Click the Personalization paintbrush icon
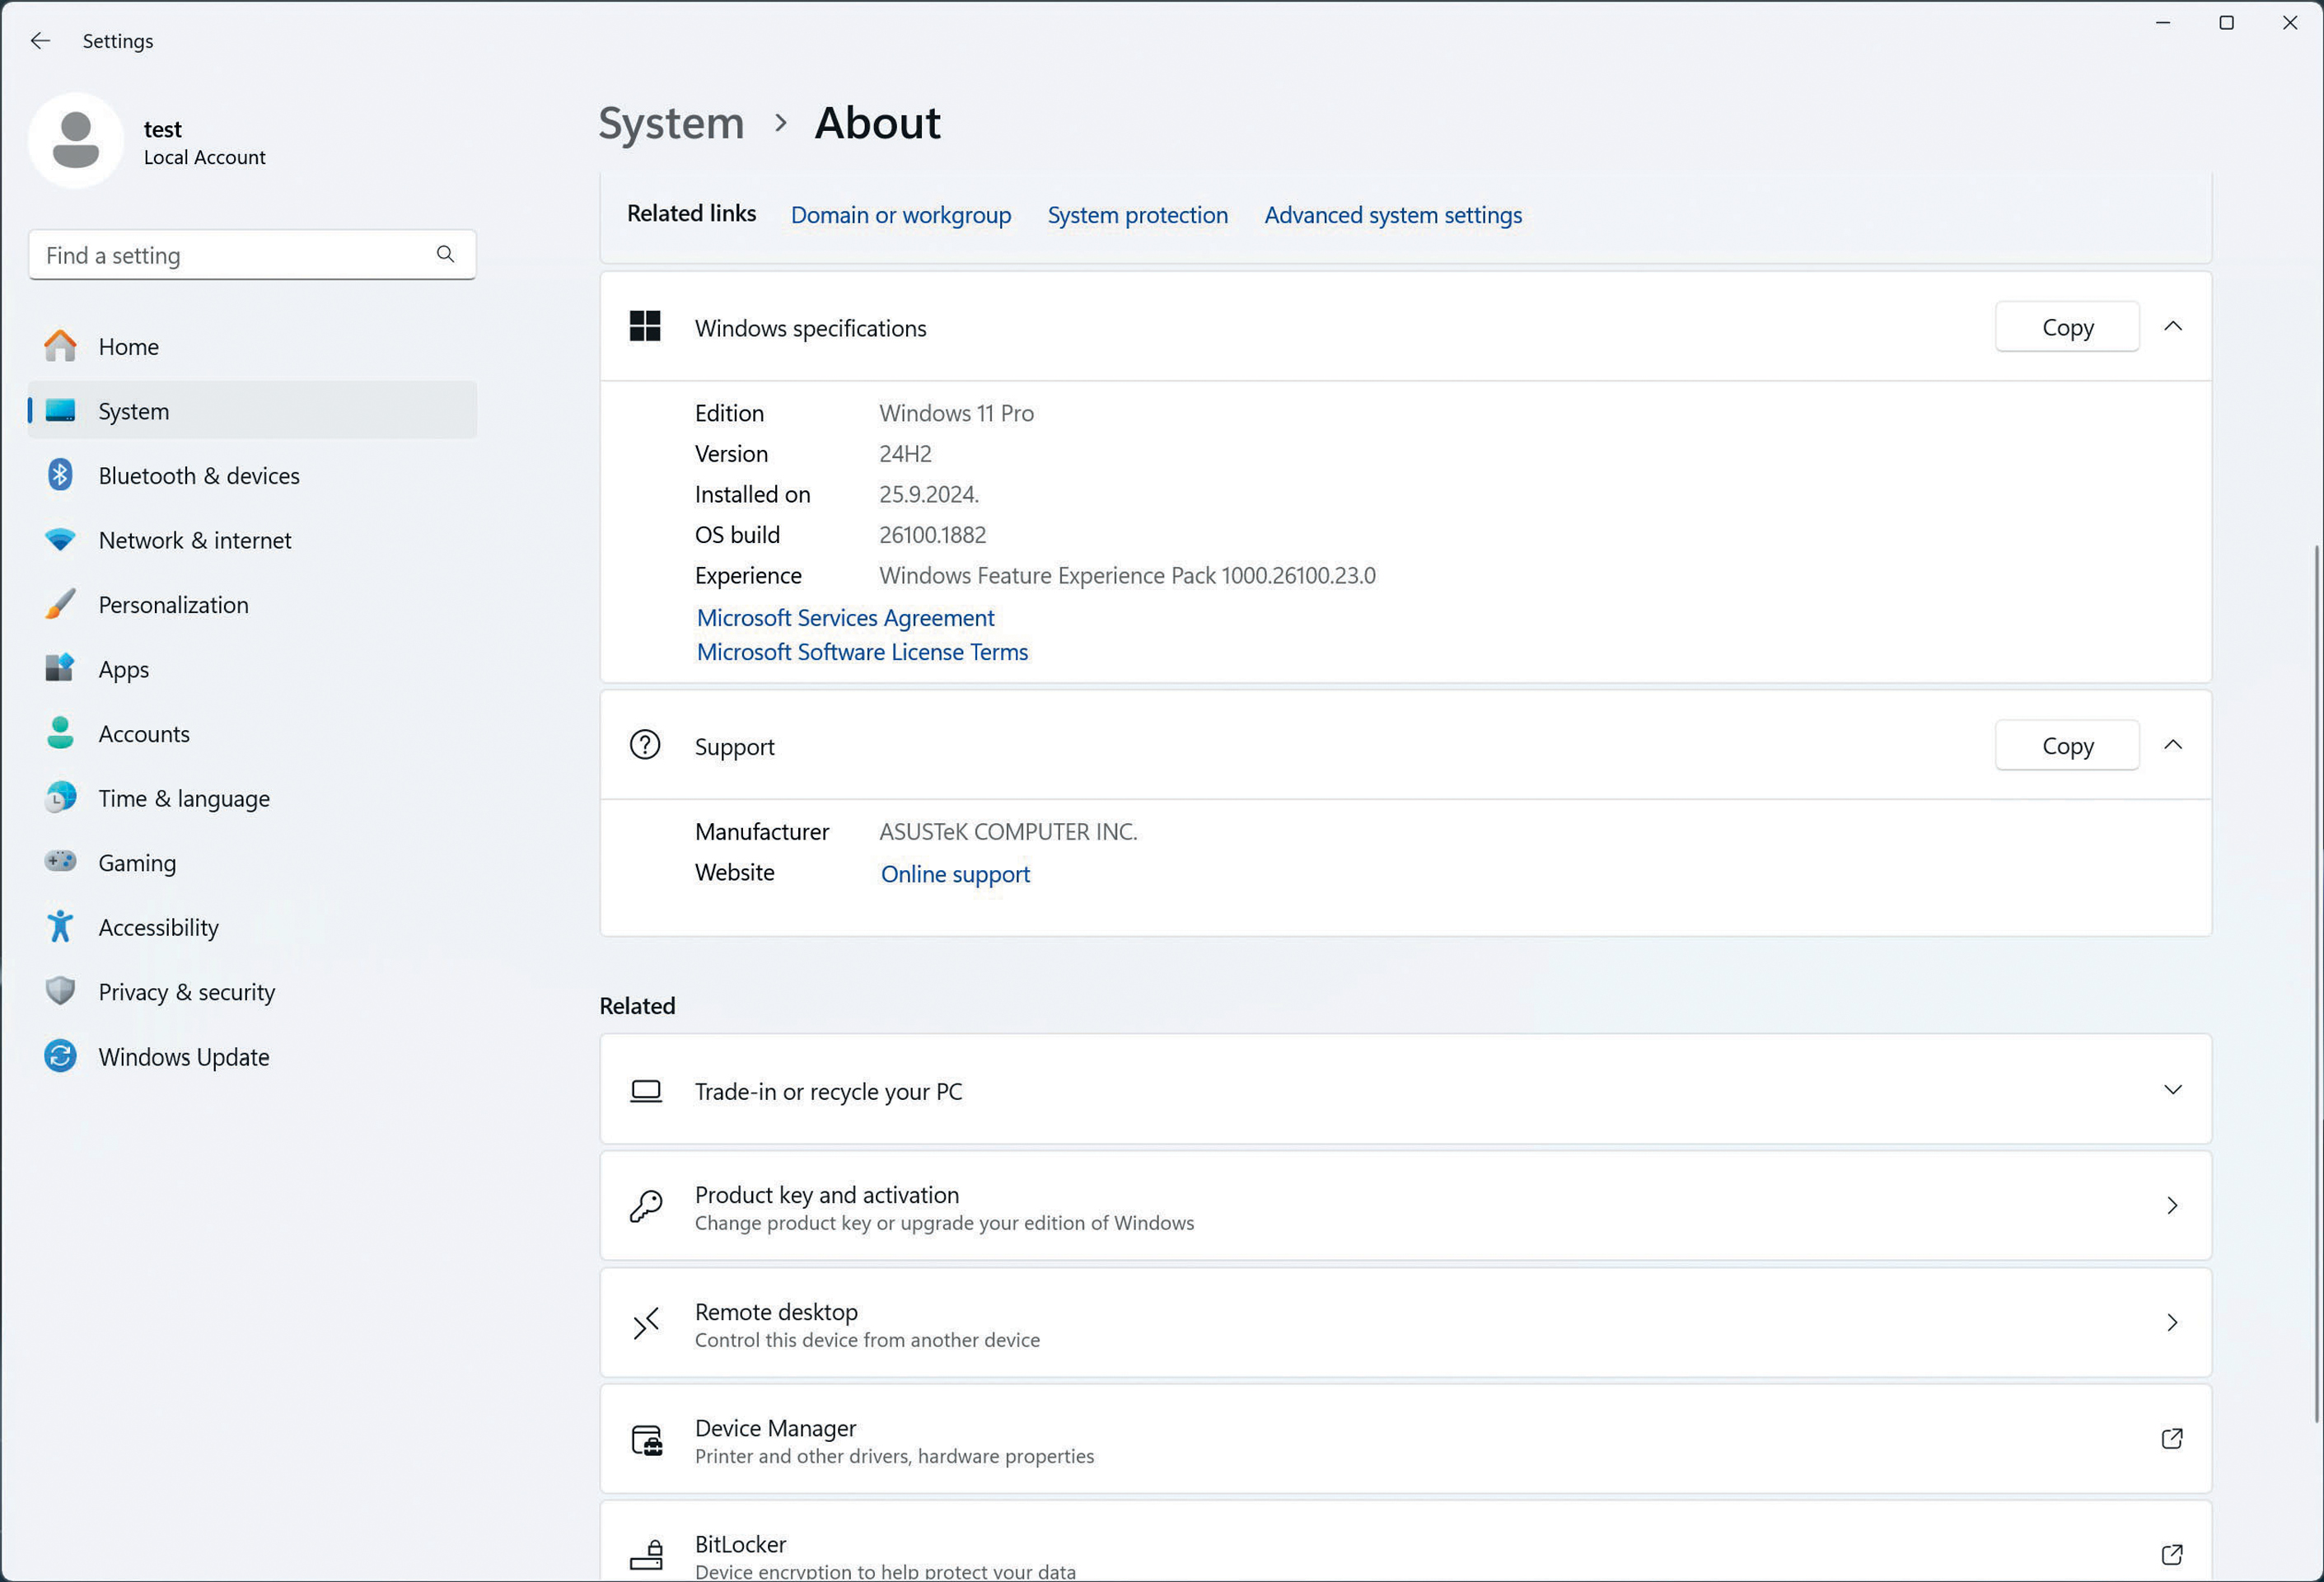The width and height of the screenshot is (2324, 1582). 60,604
